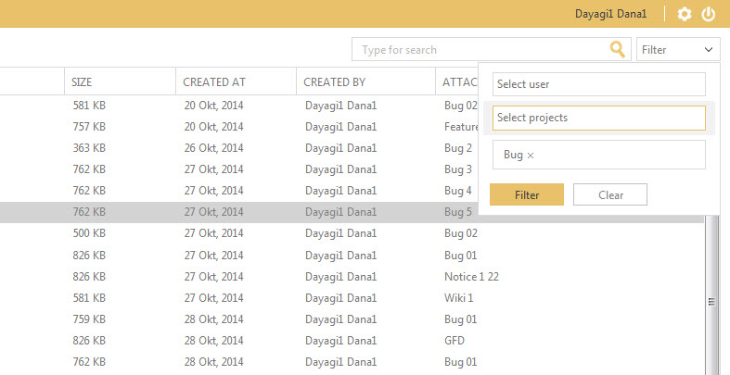Open the Filter dropdown
Image resolution: width=730 pixels, height=375 pixels.
point(678,50)
